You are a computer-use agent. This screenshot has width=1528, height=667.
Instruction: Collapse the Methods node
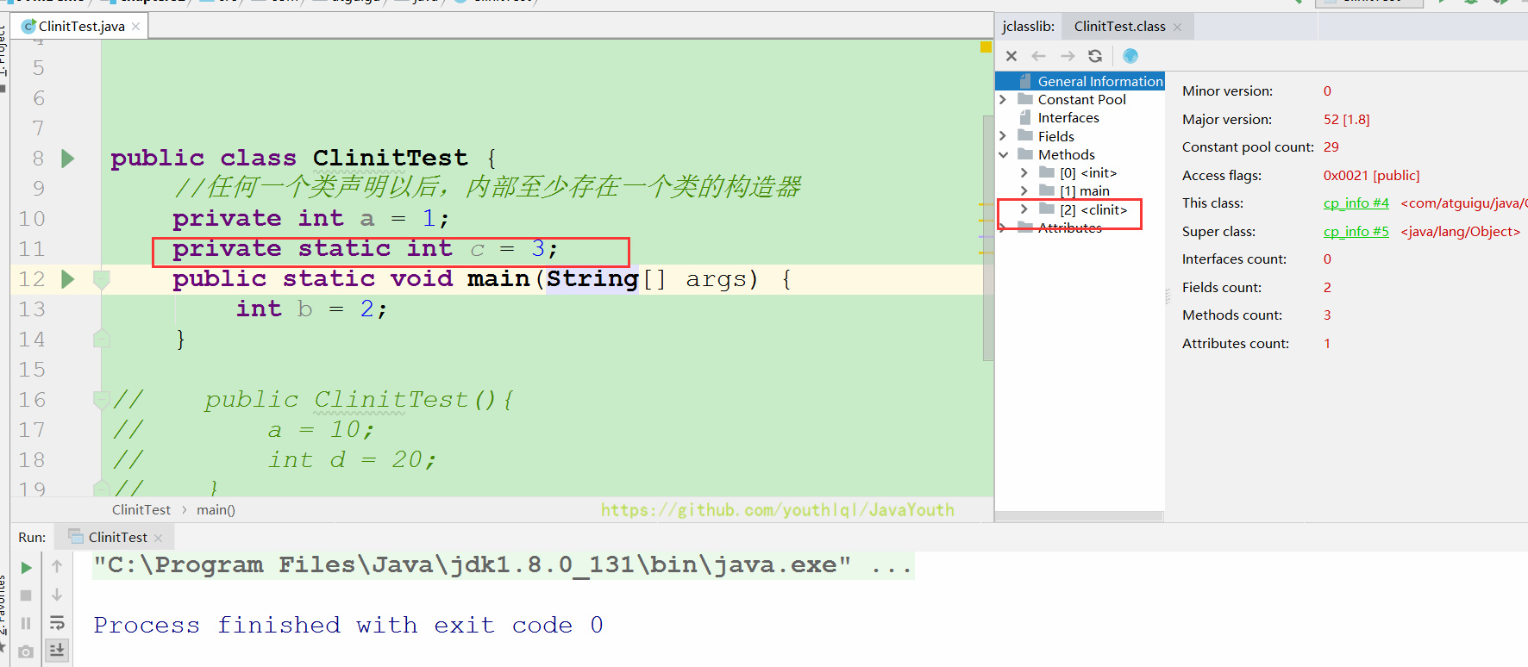[x=1003, y=155]
